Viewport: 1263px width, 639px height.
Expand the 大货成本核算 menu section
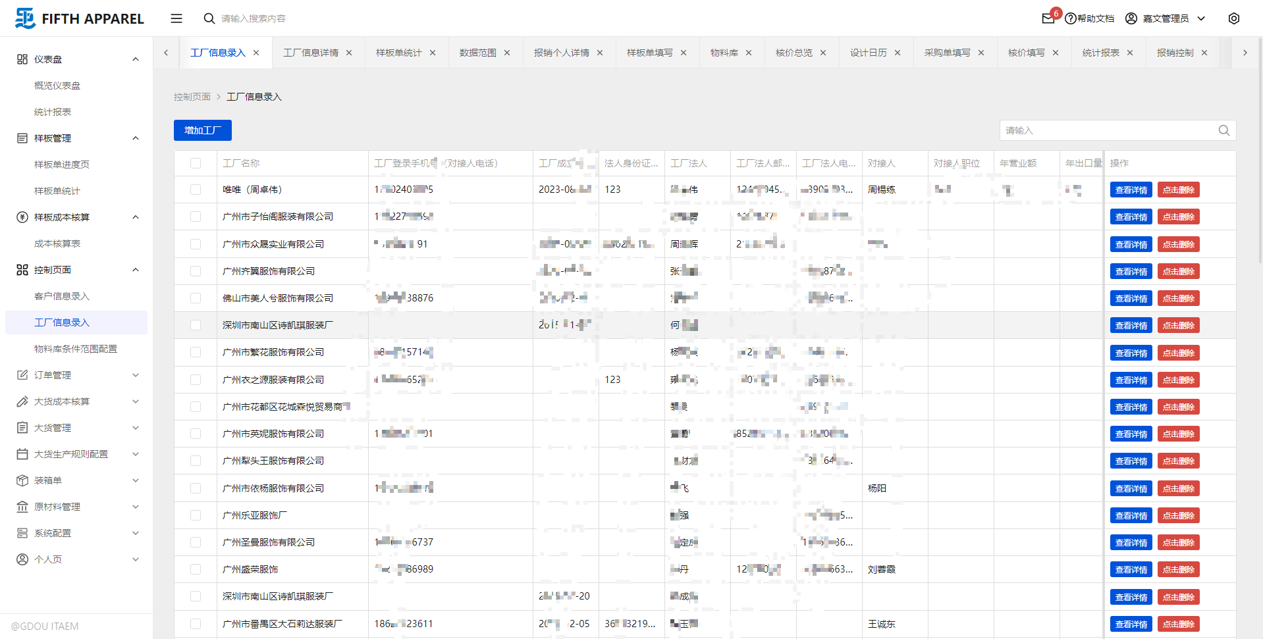pos(136,401)
